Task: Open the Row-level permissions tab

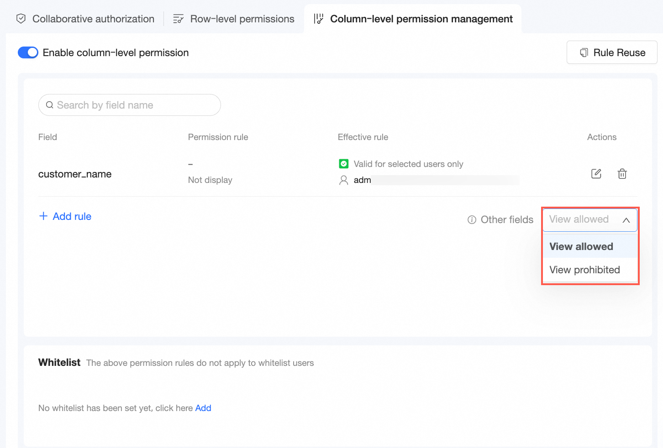Action: click(242, 19)
